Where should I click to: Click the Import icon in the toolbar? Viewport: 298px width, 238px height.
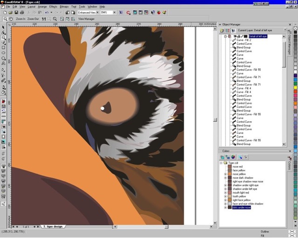click(x=68, y=13)
